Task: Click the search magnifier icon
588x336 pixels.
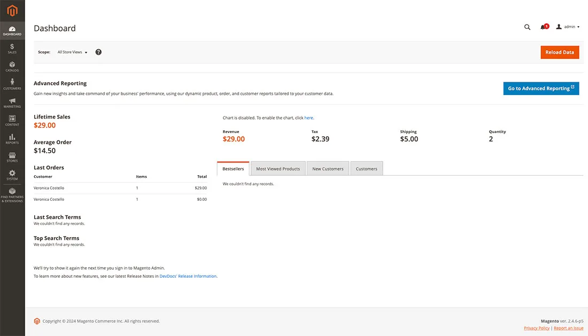Action: (x=527, y=27)
